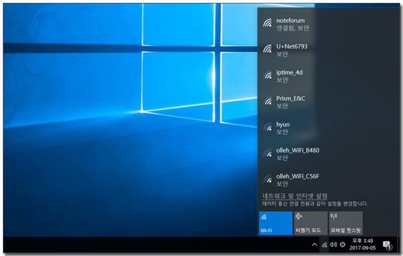Click the circled X tray icon
403x256 pixels.
343,244
